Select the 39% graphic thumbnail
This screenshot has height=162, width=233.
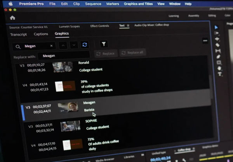[65, 86]
